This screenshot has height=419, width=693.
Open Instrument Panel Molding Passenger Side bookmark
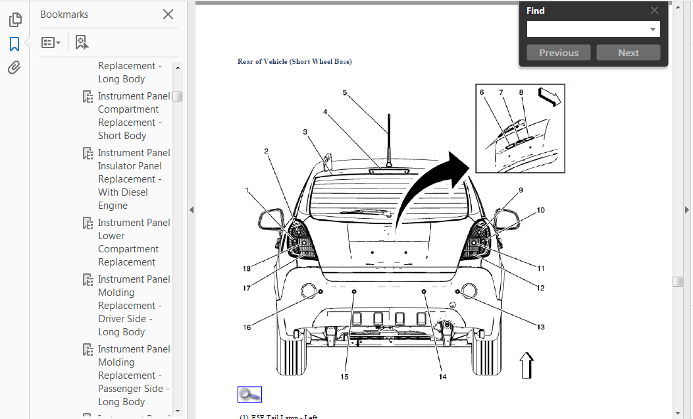[x=134, y=376]
